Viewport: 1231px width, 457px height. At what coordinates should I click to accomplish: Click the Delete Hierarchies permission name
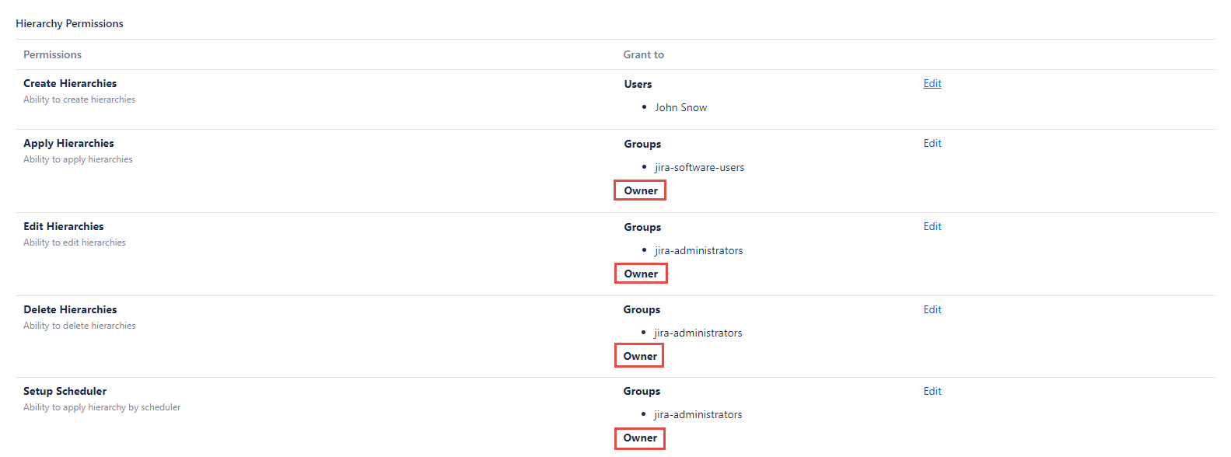[70, 310]
